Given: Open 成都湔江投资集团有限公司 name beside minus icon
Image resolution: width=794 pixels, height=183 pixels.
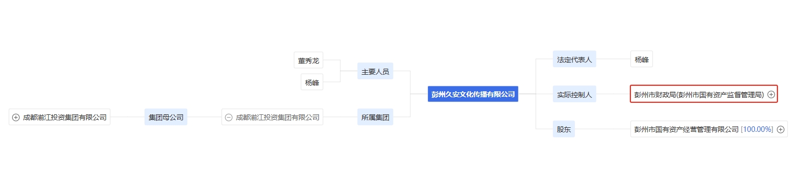Looking at the screenshot, I should (x=278, y=117).
